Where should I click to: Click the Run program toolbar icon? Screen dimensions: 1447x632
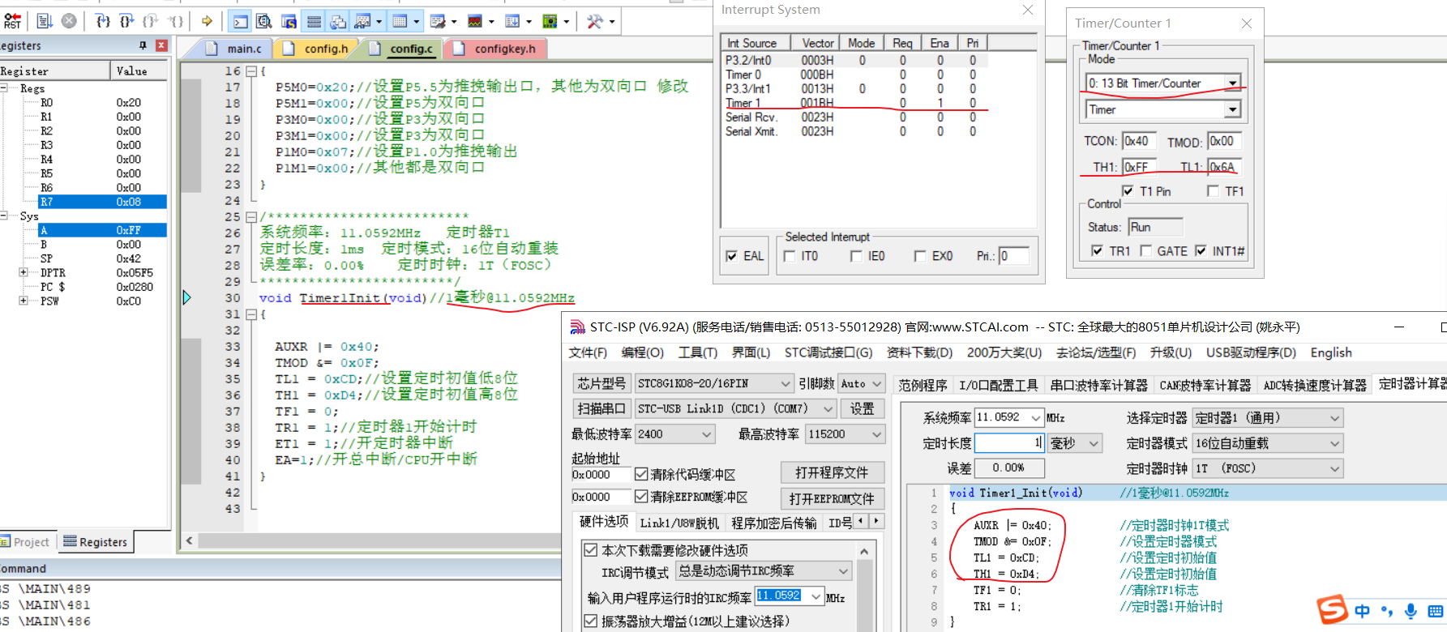point(45,21)
